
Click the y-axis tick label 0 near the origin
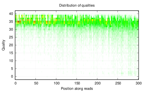[12, 77]
